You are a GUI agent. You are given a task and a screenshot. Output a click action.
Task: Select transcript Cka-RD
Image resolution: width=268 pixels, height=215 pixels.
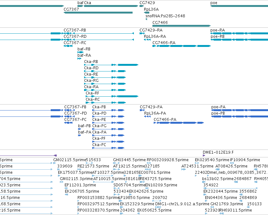coord(91,68)
